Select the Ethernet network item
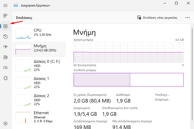 [39, 117]
